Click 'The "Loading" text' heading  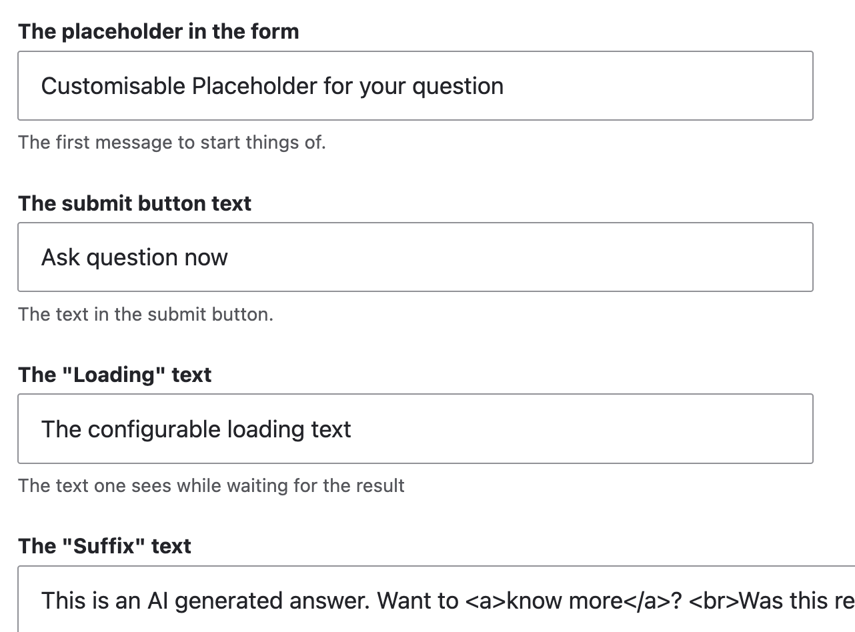tap(115, 374)
